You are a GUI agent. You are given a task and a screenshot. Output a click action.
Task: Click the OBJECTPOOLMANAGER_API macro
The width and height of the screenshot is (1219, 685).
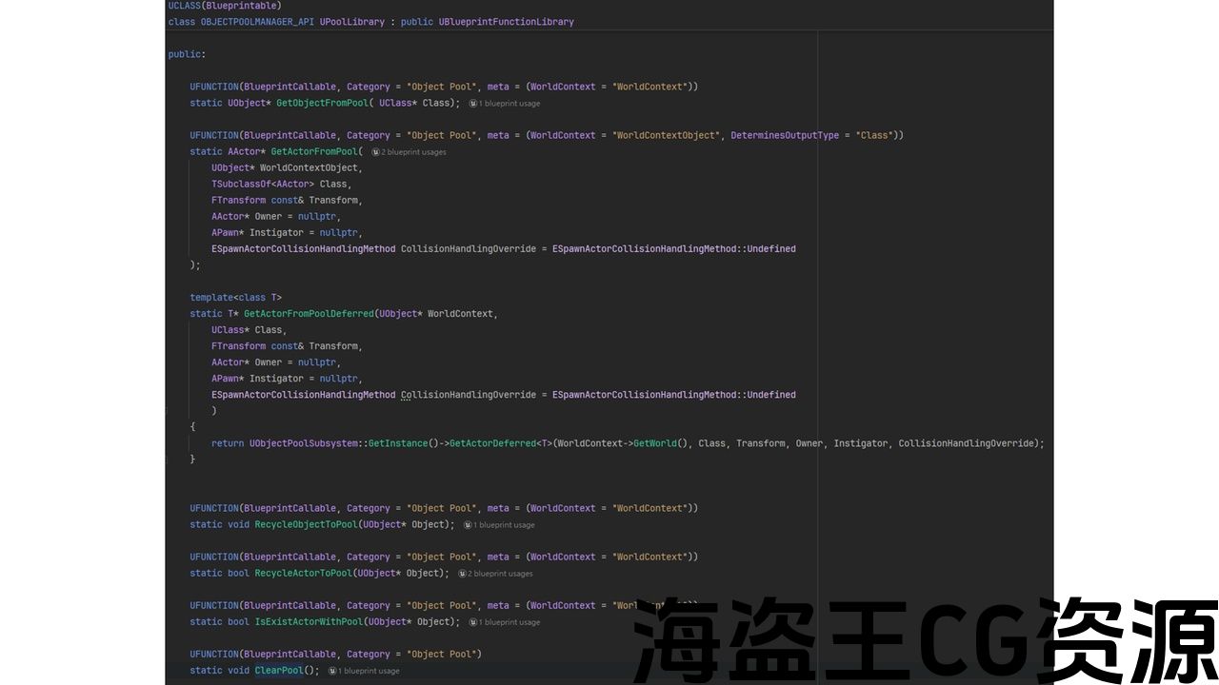(x=256, y=22)
